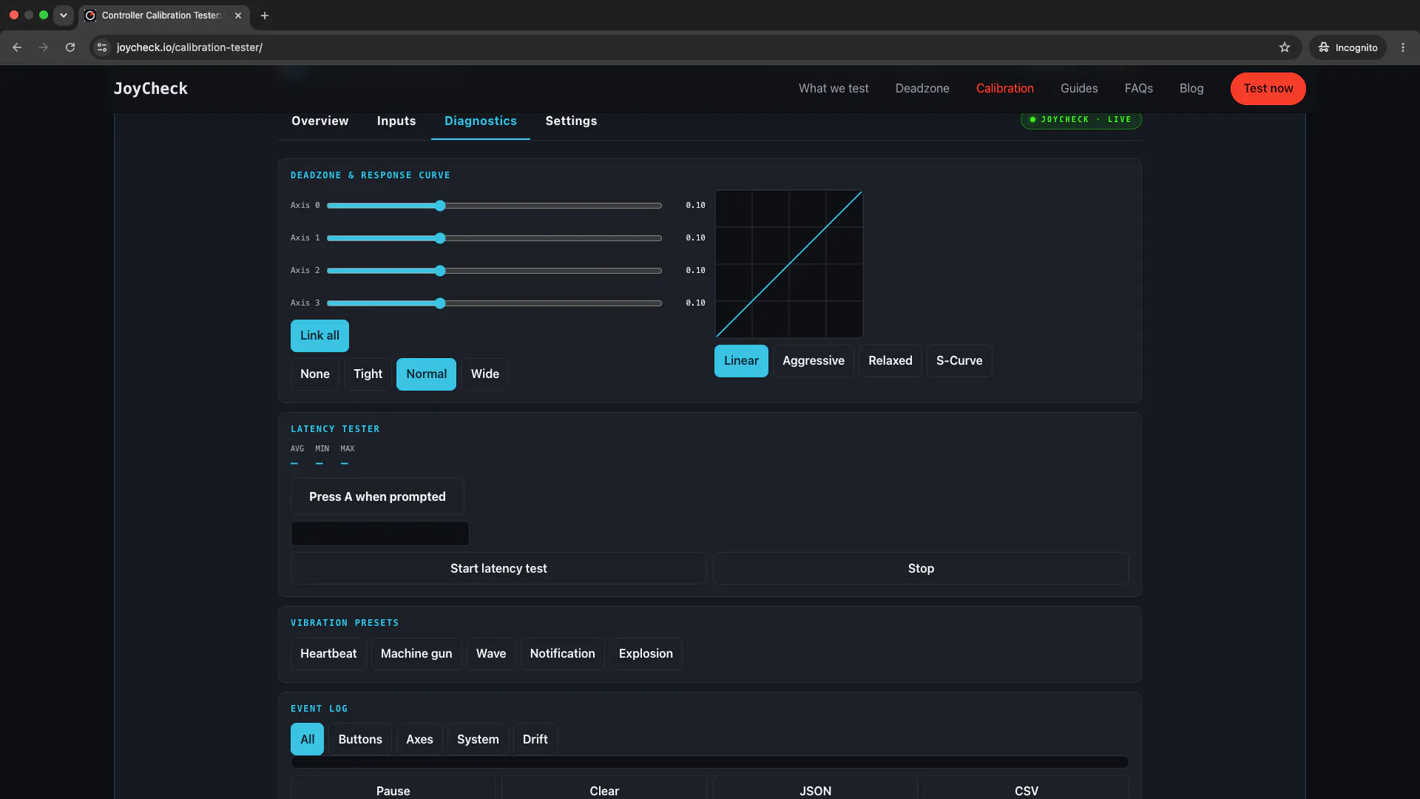The width and height of the screenshot is (1420, 799).
Task: Click the response curve graph
Action: pos(788,264)
